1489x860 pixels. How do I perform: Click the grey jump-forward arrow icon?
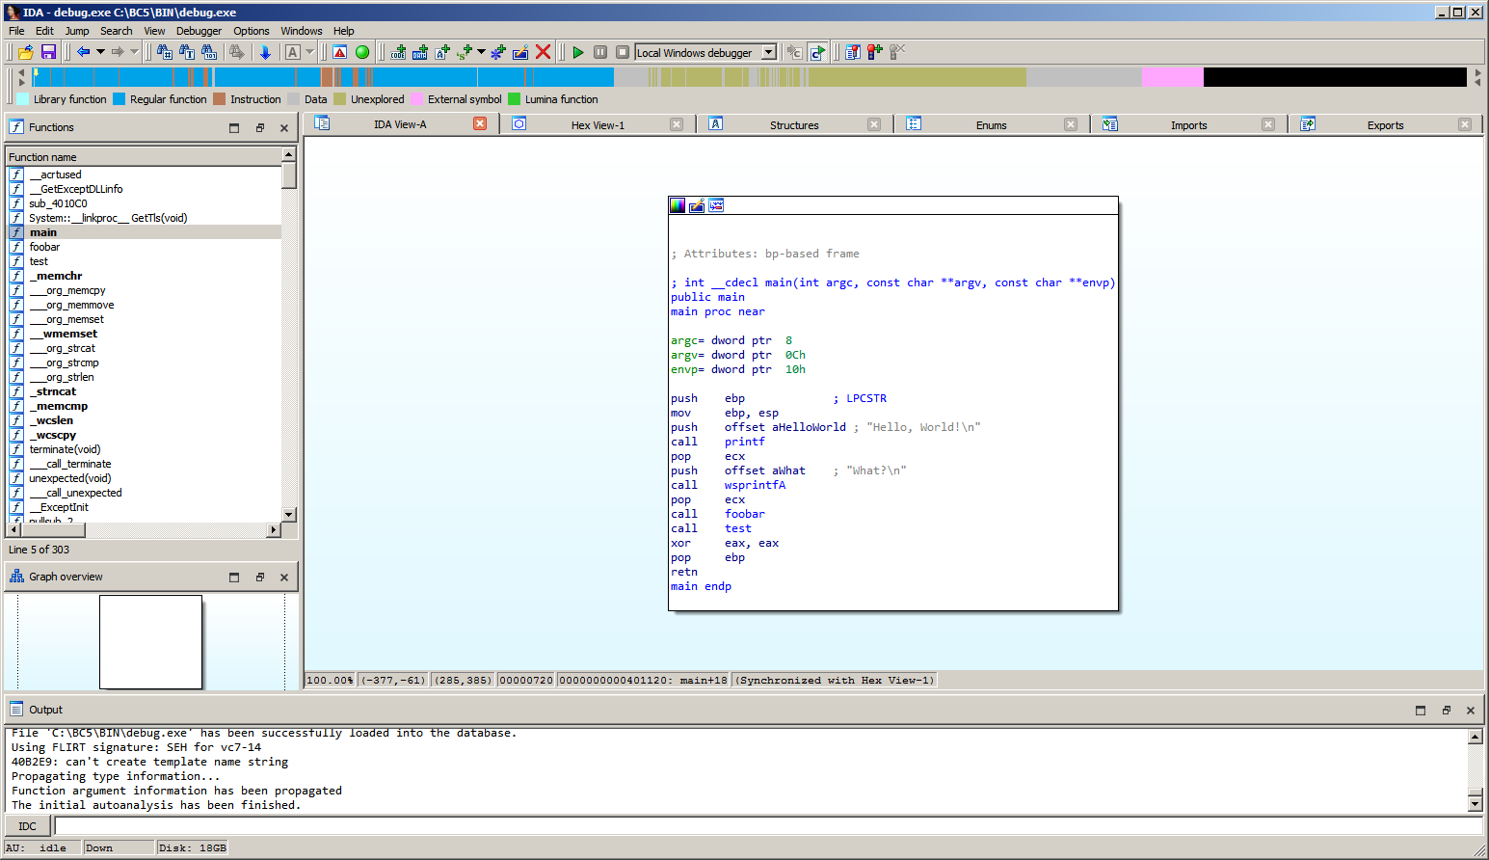pos(118,52)
